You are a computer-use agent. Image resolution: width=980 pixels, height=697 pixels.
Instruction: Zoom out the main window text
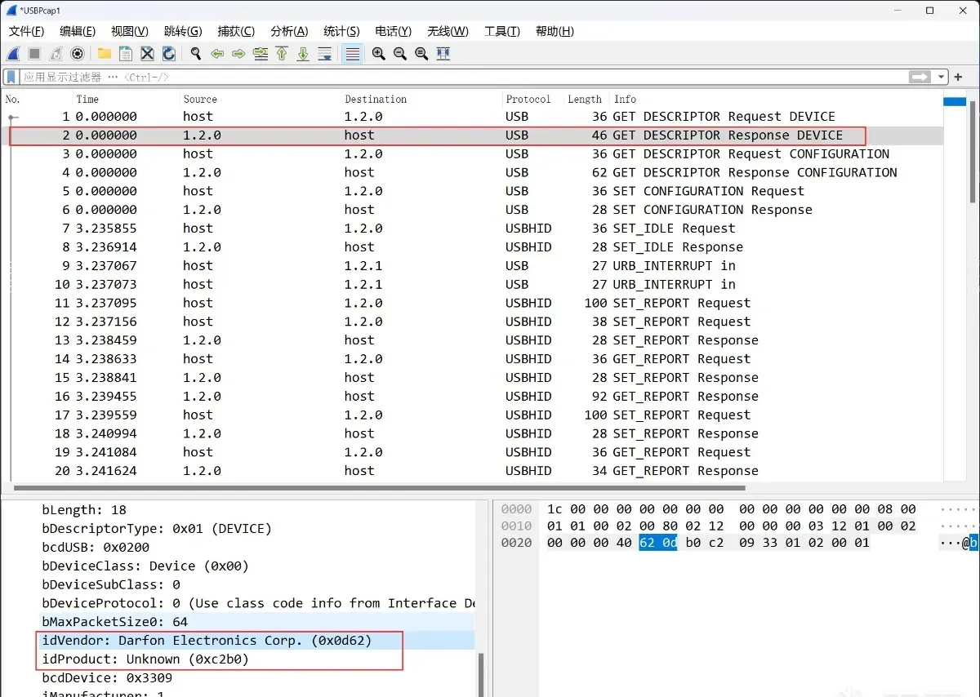[x=400, y=54]
